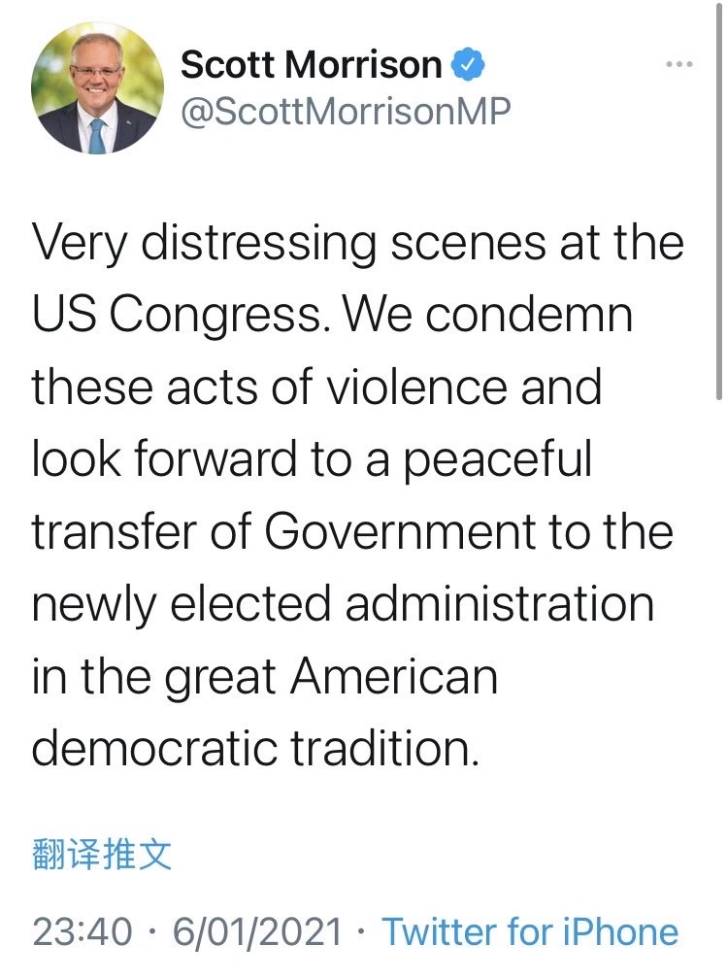
Task: Click the 6/01/2021 date
Action: tap(257, 931)
